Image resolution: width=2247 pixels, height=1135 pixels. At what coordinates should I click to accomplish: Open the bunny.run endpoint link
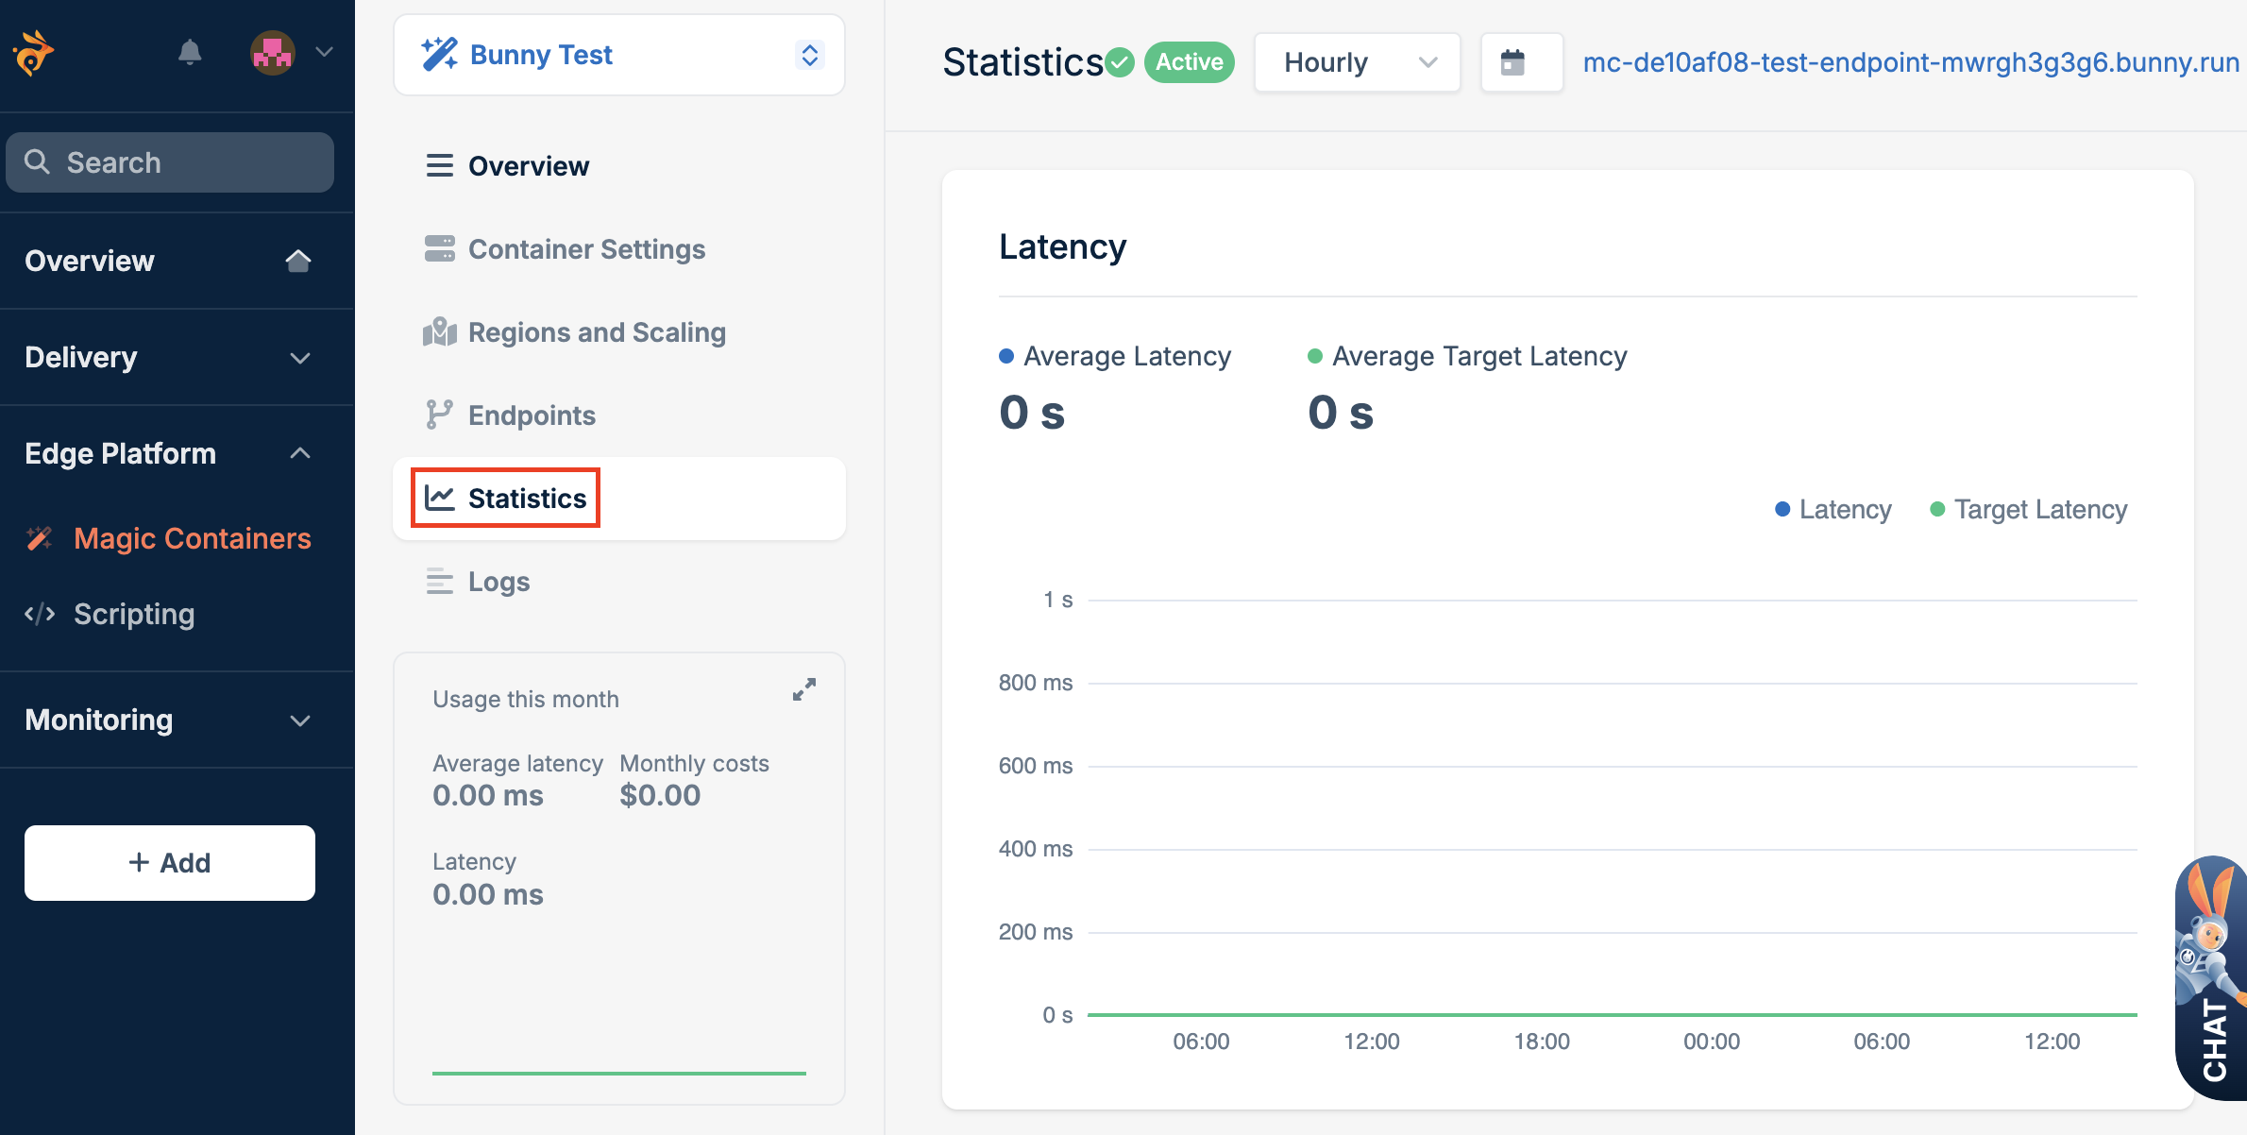[1910, 63]
